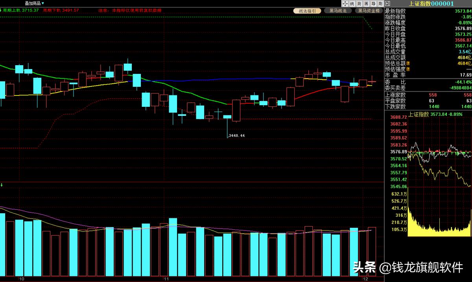Click the 市盈率 value 17.69
The image size is (472, 282).
(x=466, y=75)
